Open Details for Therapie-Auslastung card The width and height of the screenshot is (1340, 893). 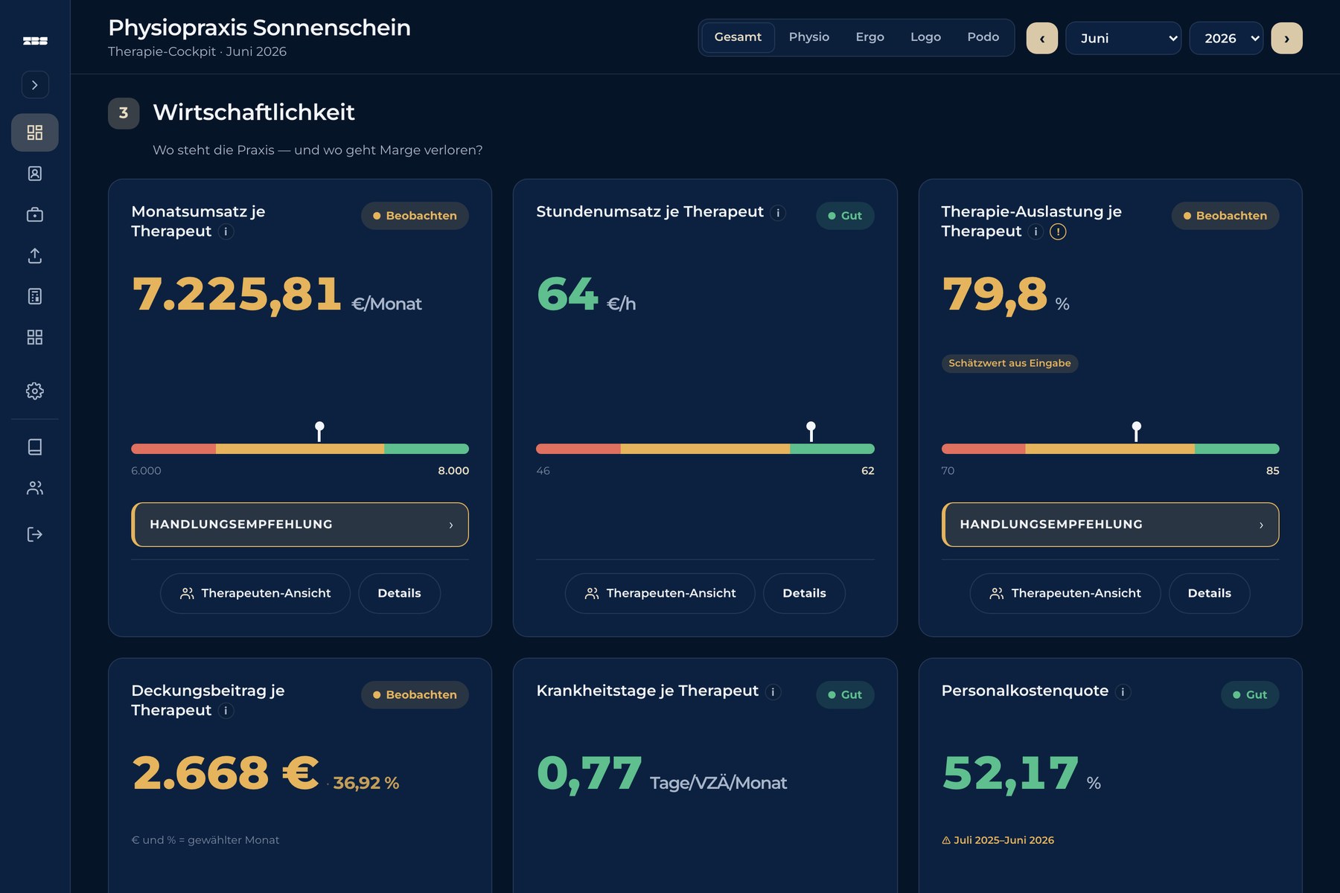pos(1209,593)
